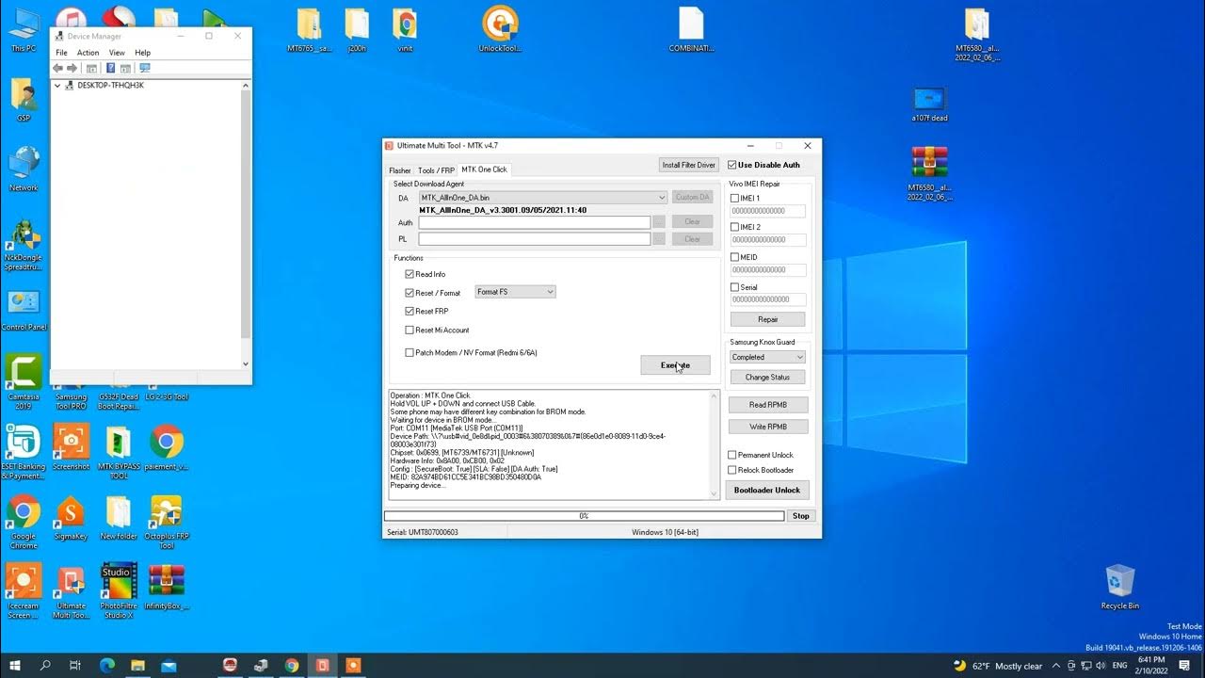Click the Device Manager scan hardware icon

[x=144, y=68]
